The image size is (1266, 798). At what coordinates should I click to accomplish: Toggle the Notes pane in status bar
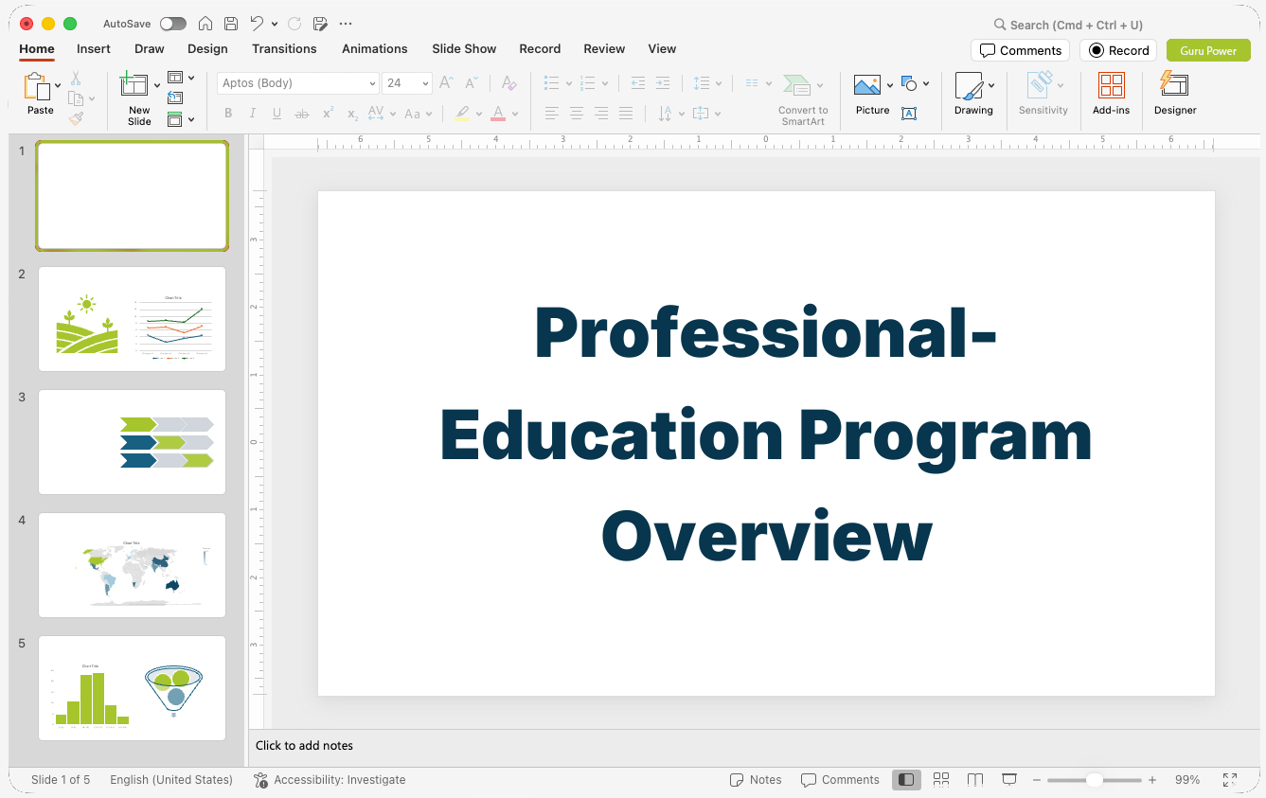(x=756, y=780)
